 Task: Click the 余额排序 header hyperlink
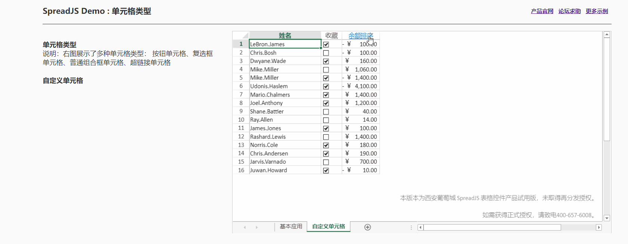(x=361, y=35)
